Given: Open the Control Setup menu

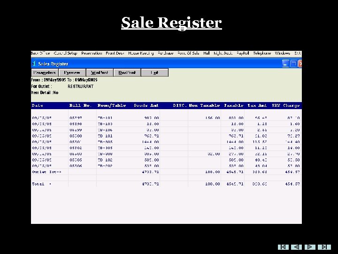Looking at the screenshot, I should 66,53.
